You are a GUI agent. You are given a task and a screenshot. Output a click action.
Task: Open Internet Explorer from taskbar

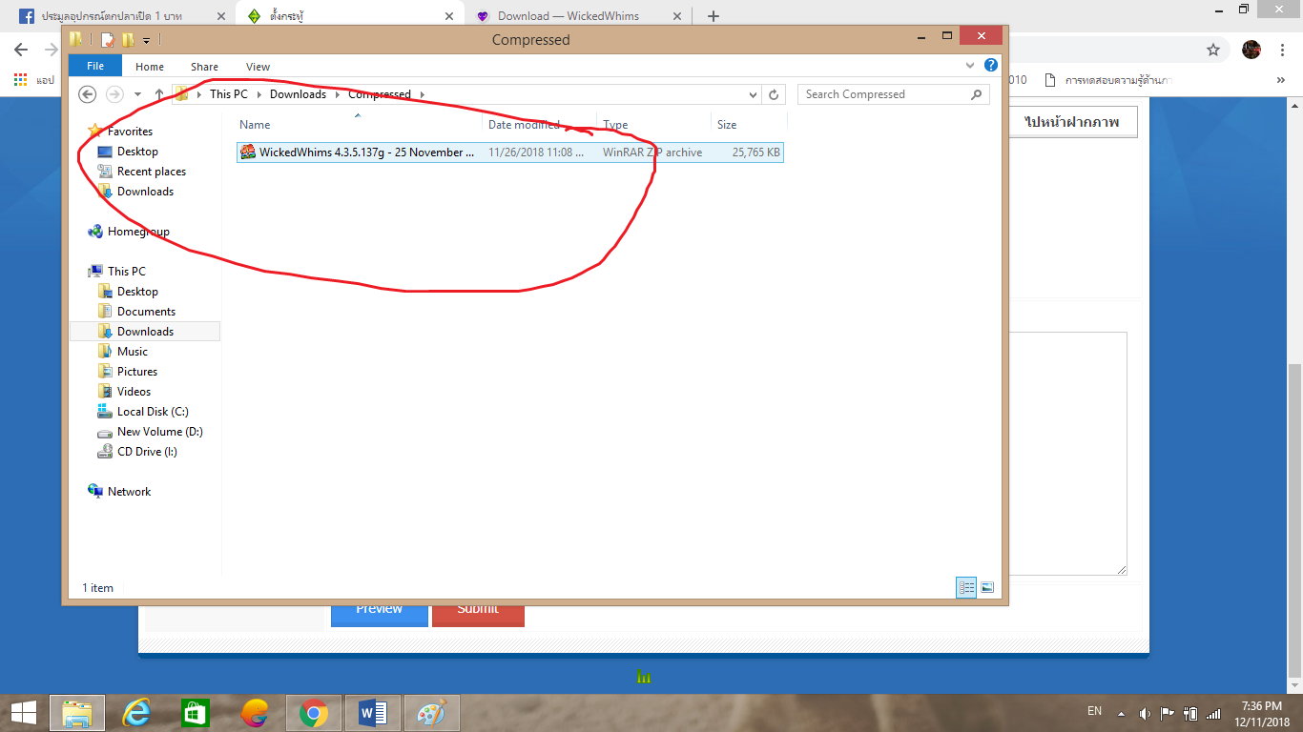(136, 712)
